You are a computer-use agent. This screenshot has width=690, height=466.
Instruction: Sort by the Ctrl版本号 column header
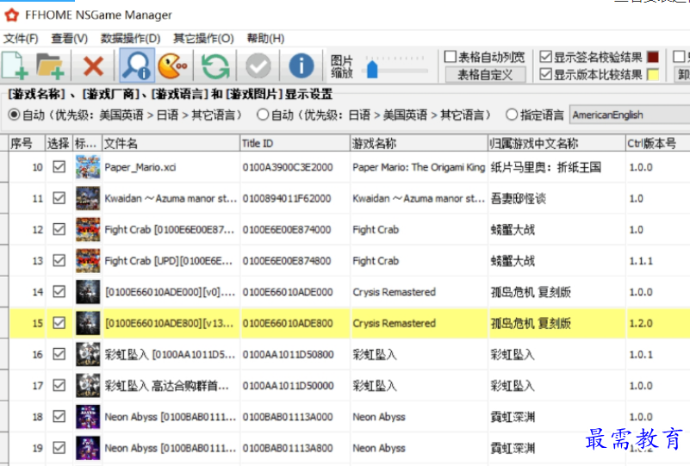(x=658, y=143)
